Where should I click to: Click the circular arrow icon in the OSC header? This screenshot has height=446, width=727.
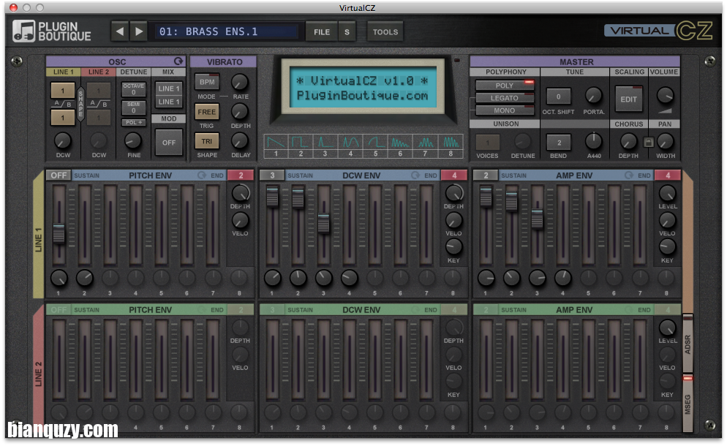178,61
